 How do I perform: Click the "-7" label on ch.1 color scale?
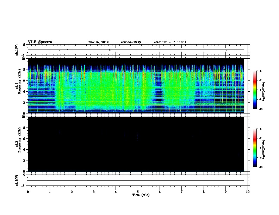[x=260, y=80]
